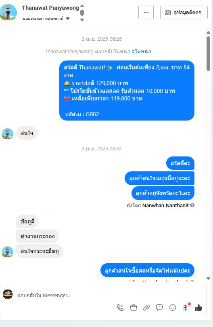This screenshot has height=327, width=213.
Task: Click the help icon beside Nanwhan Nanthanit
Action: [x=192, y=205]
